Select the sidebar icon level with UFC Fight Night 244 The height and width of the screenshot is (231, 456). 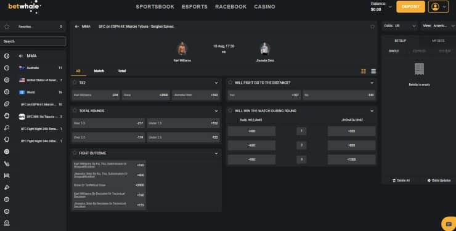(7, 140)
